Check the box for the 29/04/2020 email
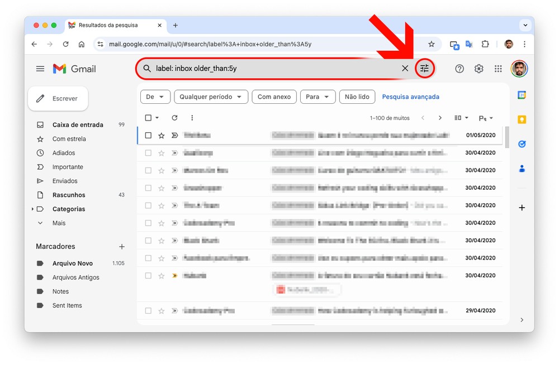The height and width of the screenshot is (365, 559). tap(148, 311)
